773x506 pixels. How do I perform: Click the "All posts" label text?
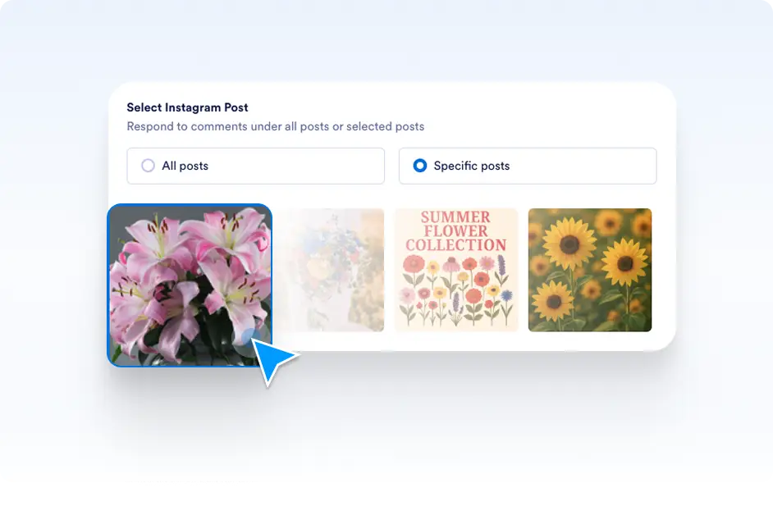tap(185, 166)
